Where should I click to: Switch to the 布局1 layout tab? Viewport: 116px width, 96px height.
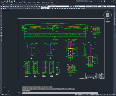[x=6, y=94]
